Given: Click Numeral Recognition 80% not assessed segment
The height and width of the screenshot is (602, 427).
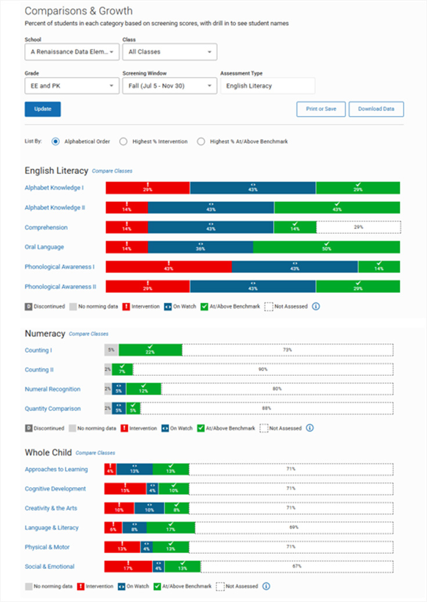Looking at the screenshot, I should pos(277,389).
